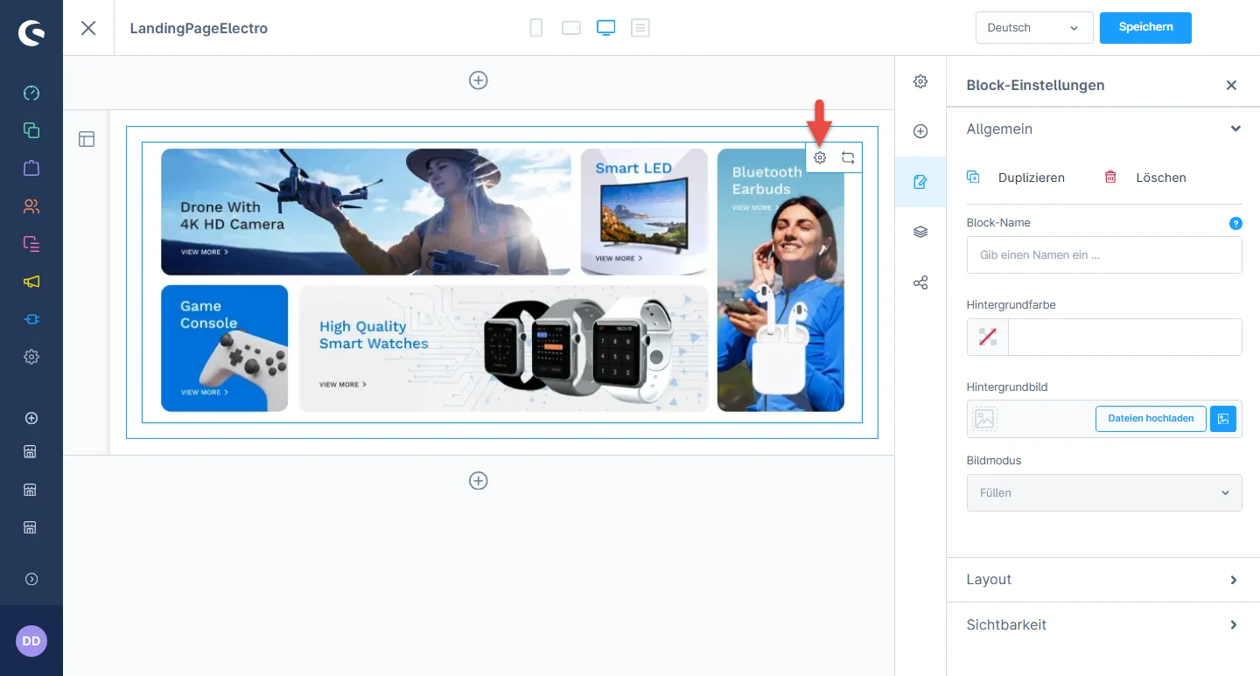Screen dimensions: 1260x676
Task: Switch to tablet landscape viewport preview
Action: 571,28
